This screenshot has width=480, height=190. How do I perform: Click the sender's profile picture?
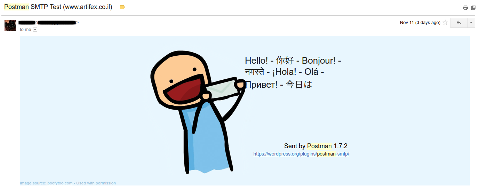10,25
